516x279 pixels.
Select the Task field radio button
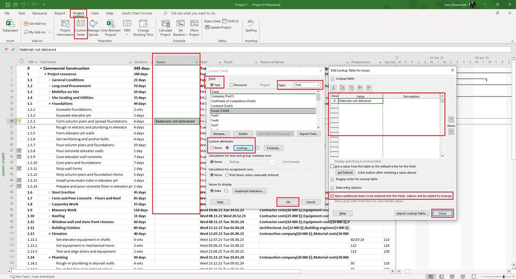tap(212, 85)
